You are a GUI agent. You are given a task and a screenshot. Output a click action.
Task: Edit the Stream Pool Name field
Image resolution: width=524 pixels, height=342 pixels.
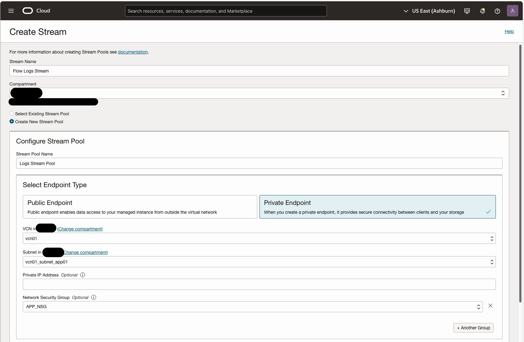pos(259,163)
